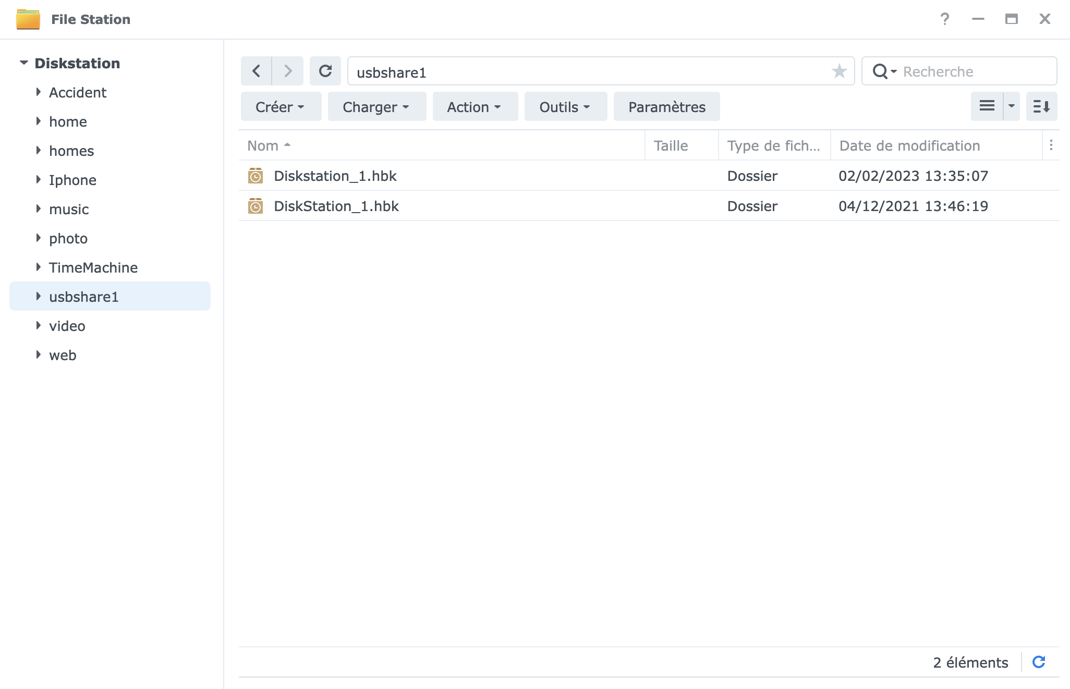Viewport: 1070px width, 689px height.
Task: Click the bottom-right blue reload icon
Action: (x=1039, y=662)
